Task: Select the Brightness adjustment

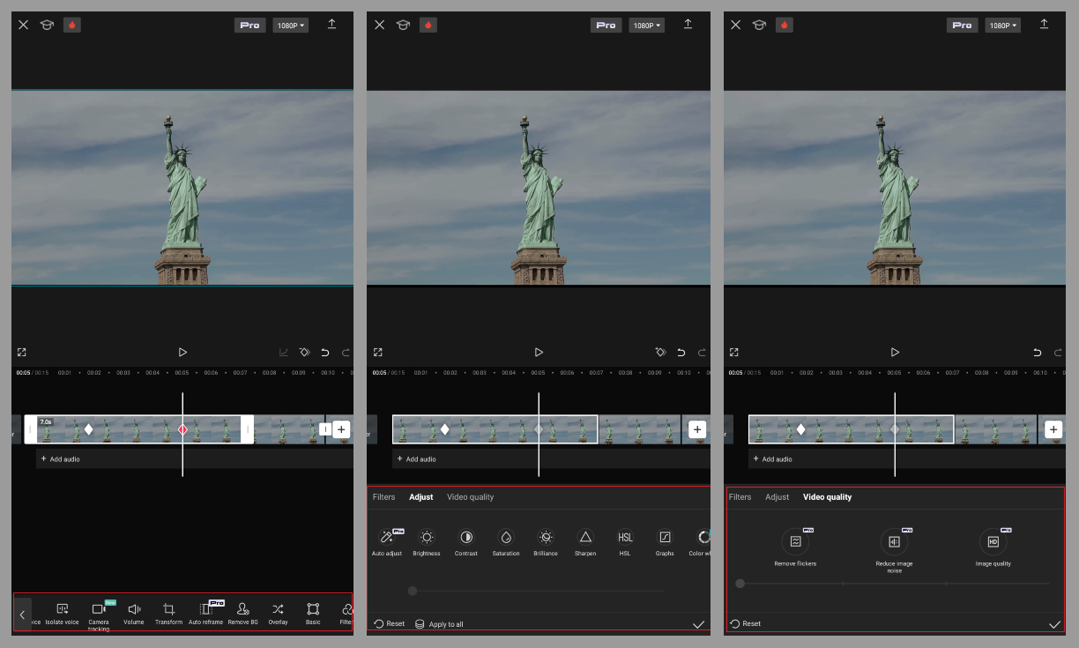Action: pyautogui.click(x=427, y=542)
